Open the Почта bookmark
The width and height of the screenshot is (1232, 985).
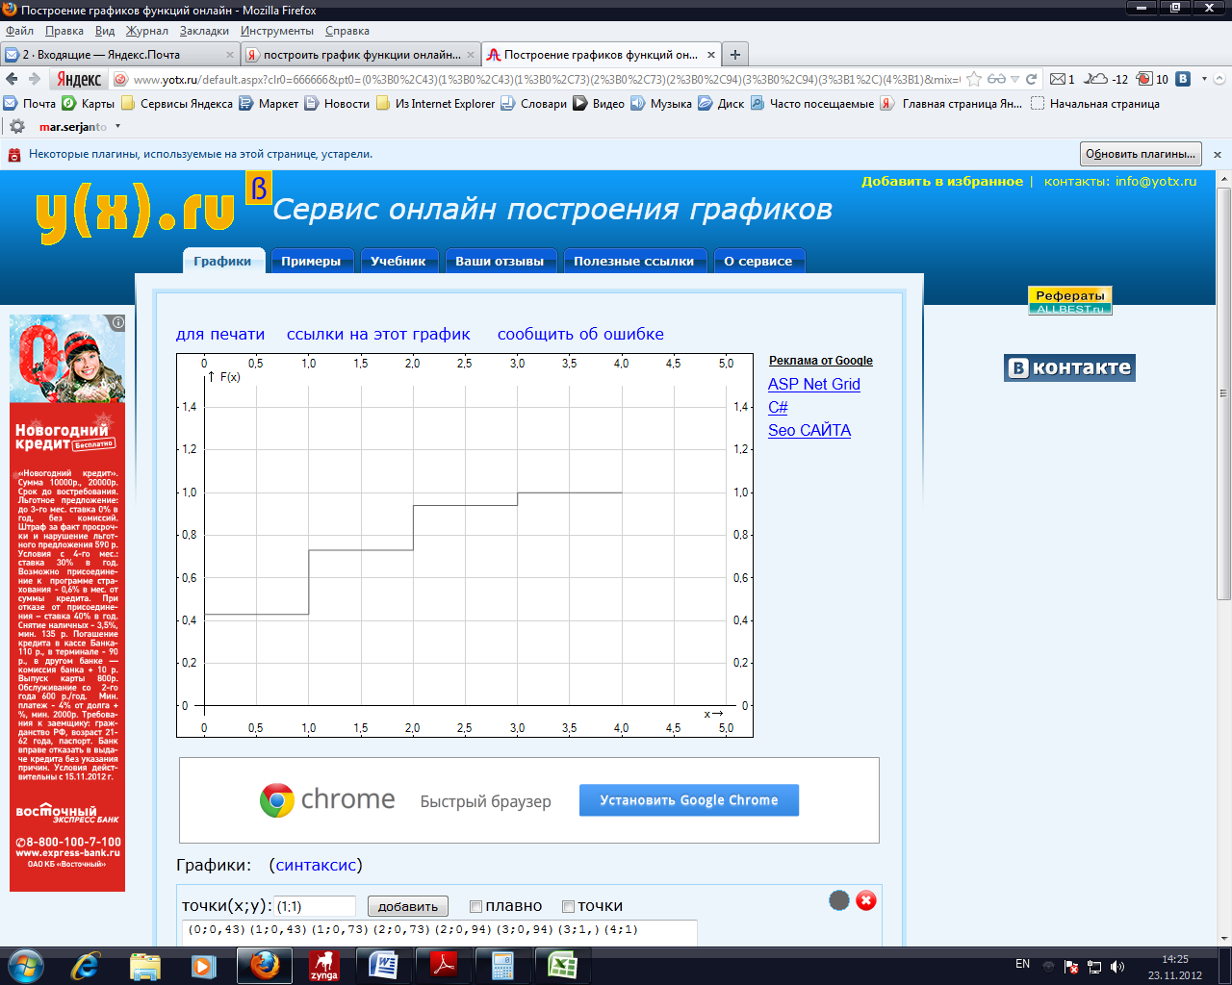(30, 104)
